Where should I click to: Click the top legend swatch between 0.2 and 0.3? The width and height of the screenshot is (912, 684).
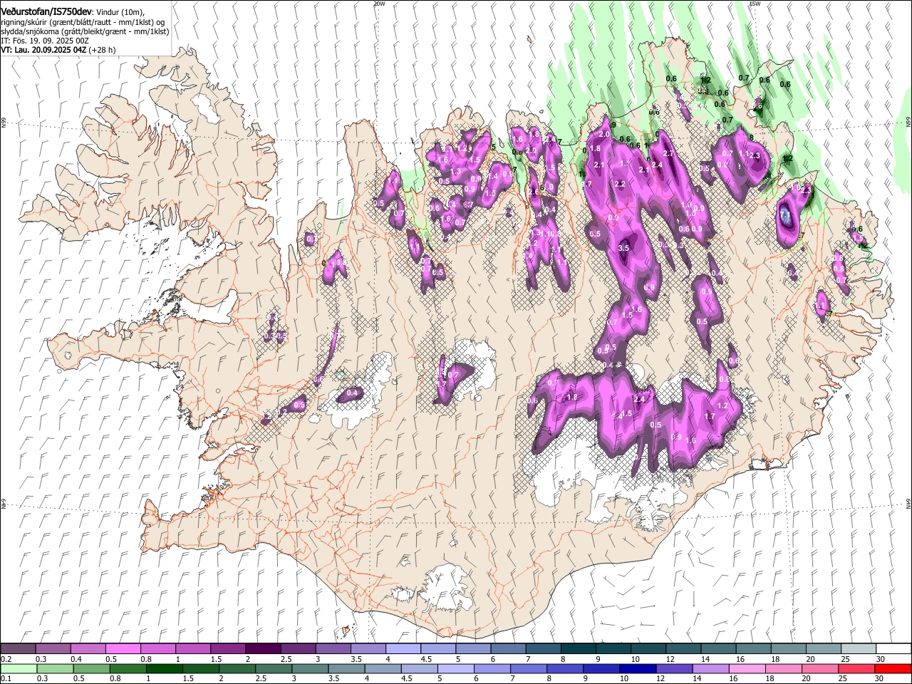(x=18, y=649)
